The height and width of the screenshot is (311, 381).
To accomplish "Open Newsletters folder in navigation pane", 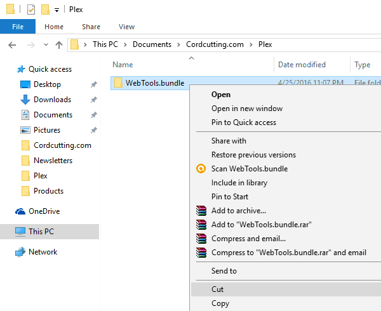I will click(x=53, y=161).
